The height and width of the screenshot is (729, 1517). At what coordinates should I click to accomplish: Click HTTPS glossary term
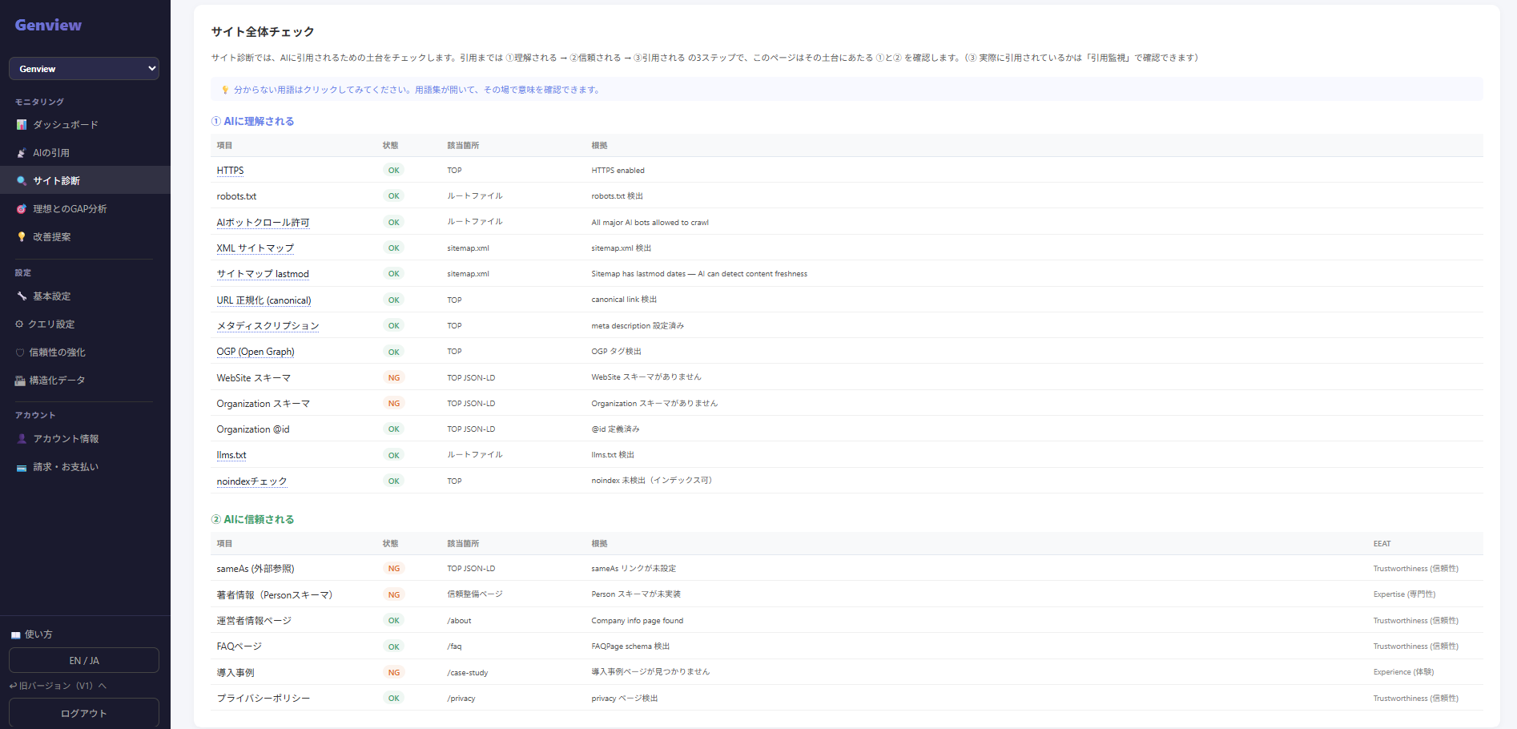click(x=230, y=171)
